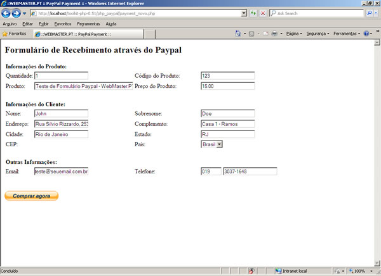Click the Email input field
This screenshot has width=381, height=276.
coord(61,172)
